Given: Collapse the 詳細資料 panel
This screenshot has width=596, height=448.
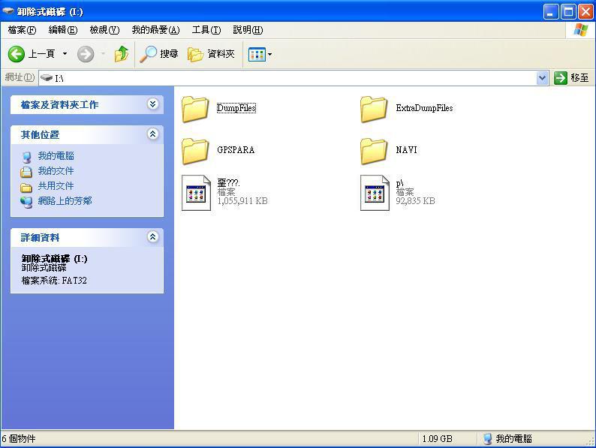Looking at the screenshot, I should pyautogui.click(x=153, y=237).
